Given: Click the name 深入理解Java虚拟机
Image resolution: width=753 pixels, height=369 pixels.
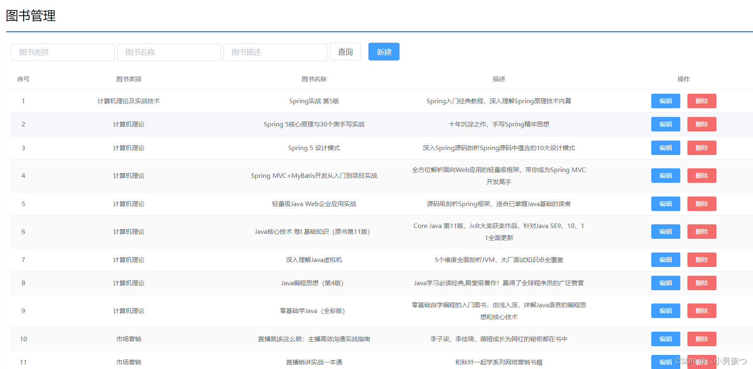Looking at the screenshot, I should 314,260.
